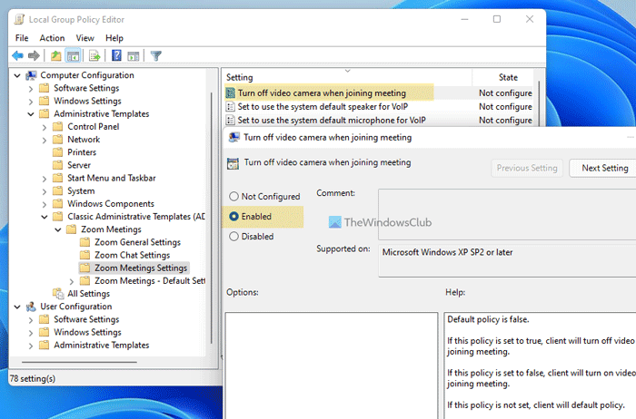Click the Back arrow toolbar icon
Image resolution: width=636 pixels, height=419 pixels.
(17, 55)
